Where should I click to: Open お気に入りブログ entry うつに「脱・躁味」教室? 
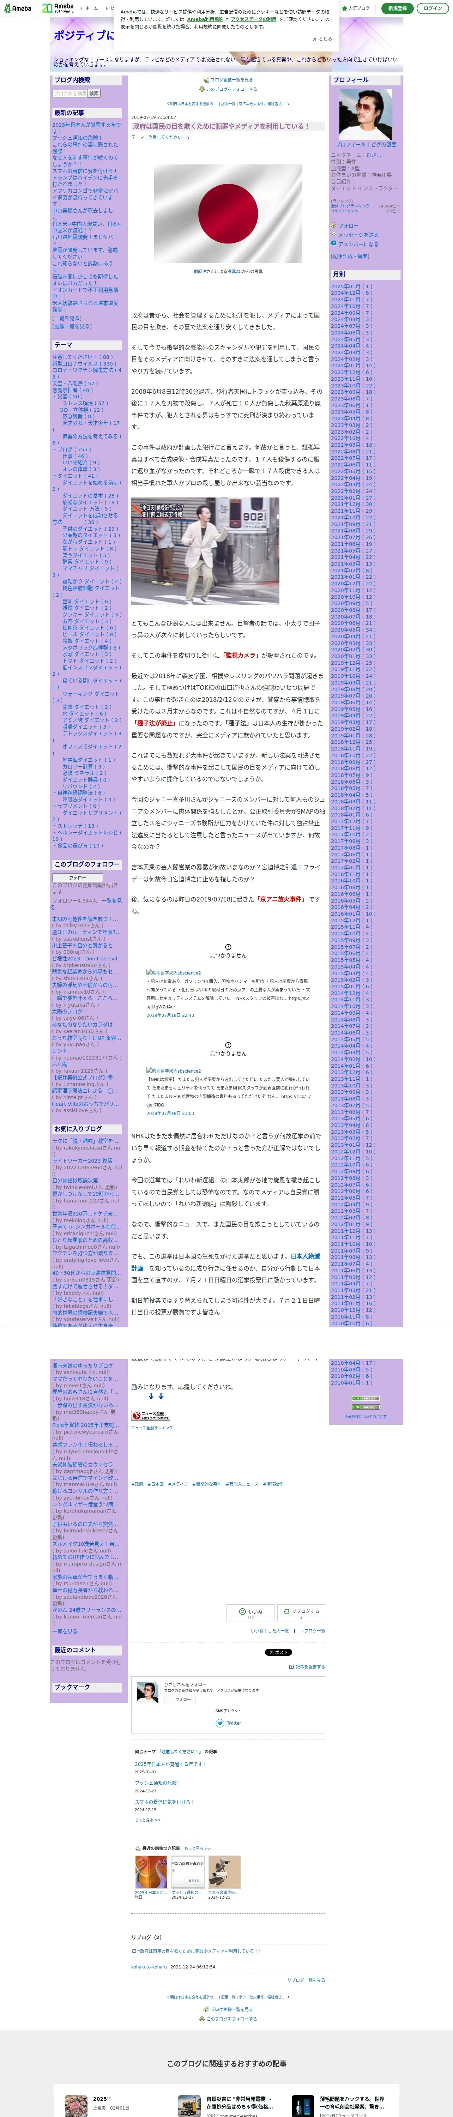85,1141
